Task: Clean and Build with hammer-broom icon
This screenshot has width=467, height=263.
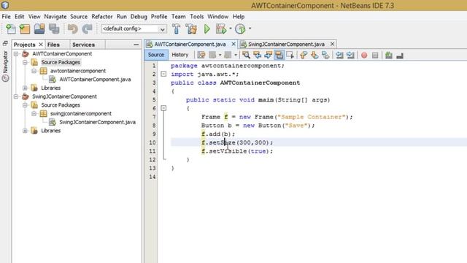Action: (x=191, y=29)
